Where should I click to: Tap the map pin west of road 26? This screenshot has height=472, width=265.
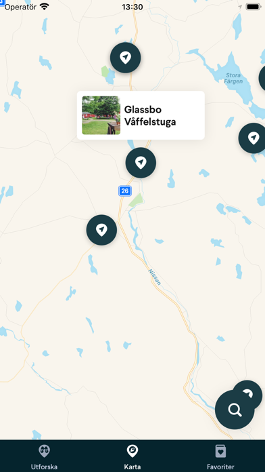click(x=101, y=230)
